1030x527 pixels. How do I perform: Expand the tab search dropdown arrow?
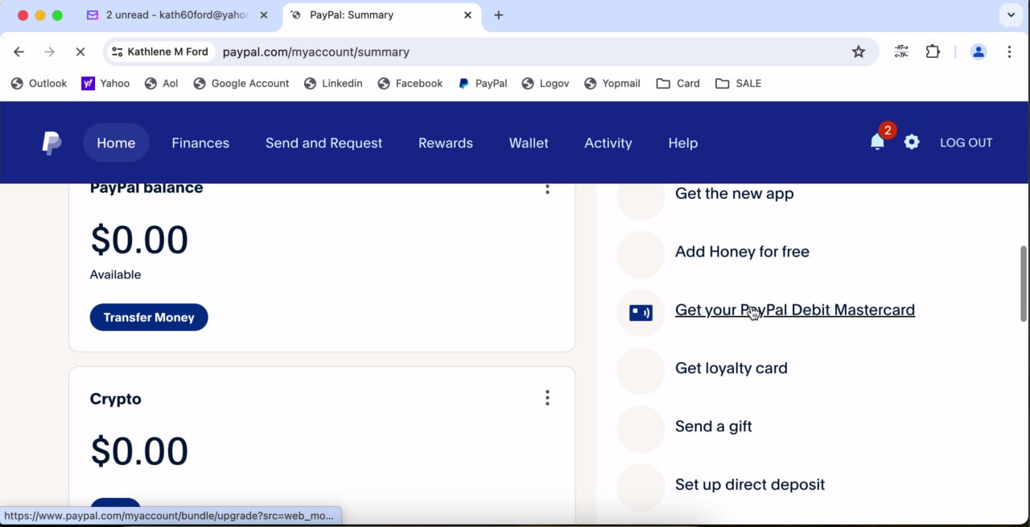(1011, 15)
